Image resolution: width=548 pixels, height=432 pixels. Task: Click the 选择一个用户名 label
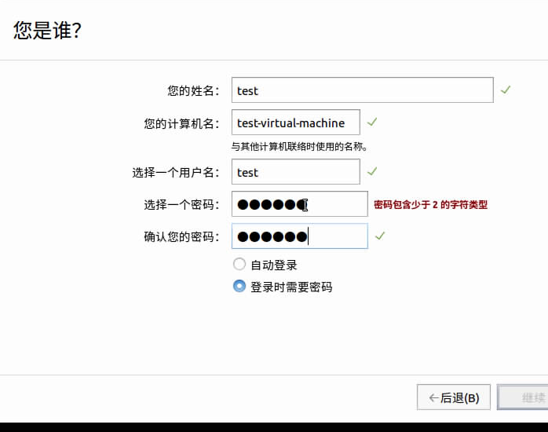[176, 173]
